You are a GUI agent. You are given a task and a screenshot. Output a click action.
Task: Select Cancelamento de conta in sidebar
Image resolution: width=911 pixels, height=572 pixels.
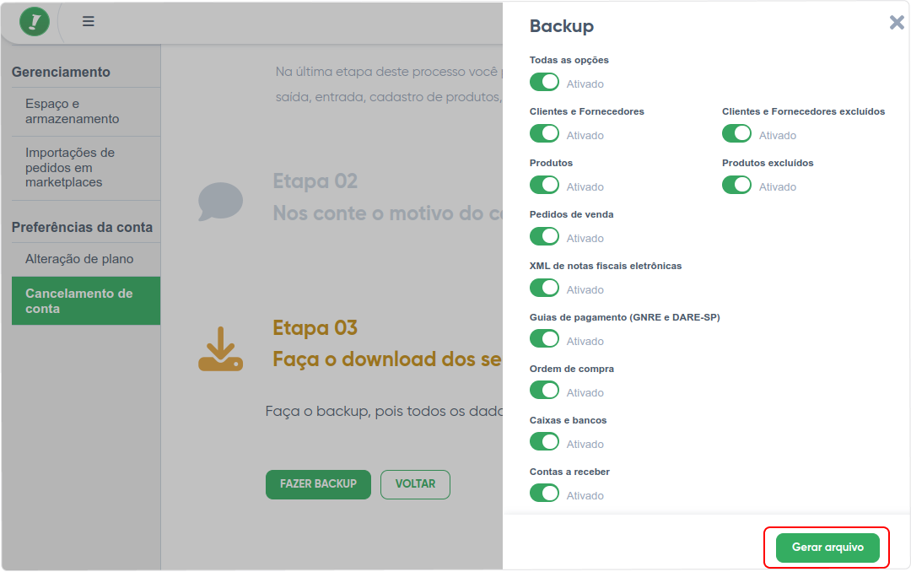[x=86, y=301]
